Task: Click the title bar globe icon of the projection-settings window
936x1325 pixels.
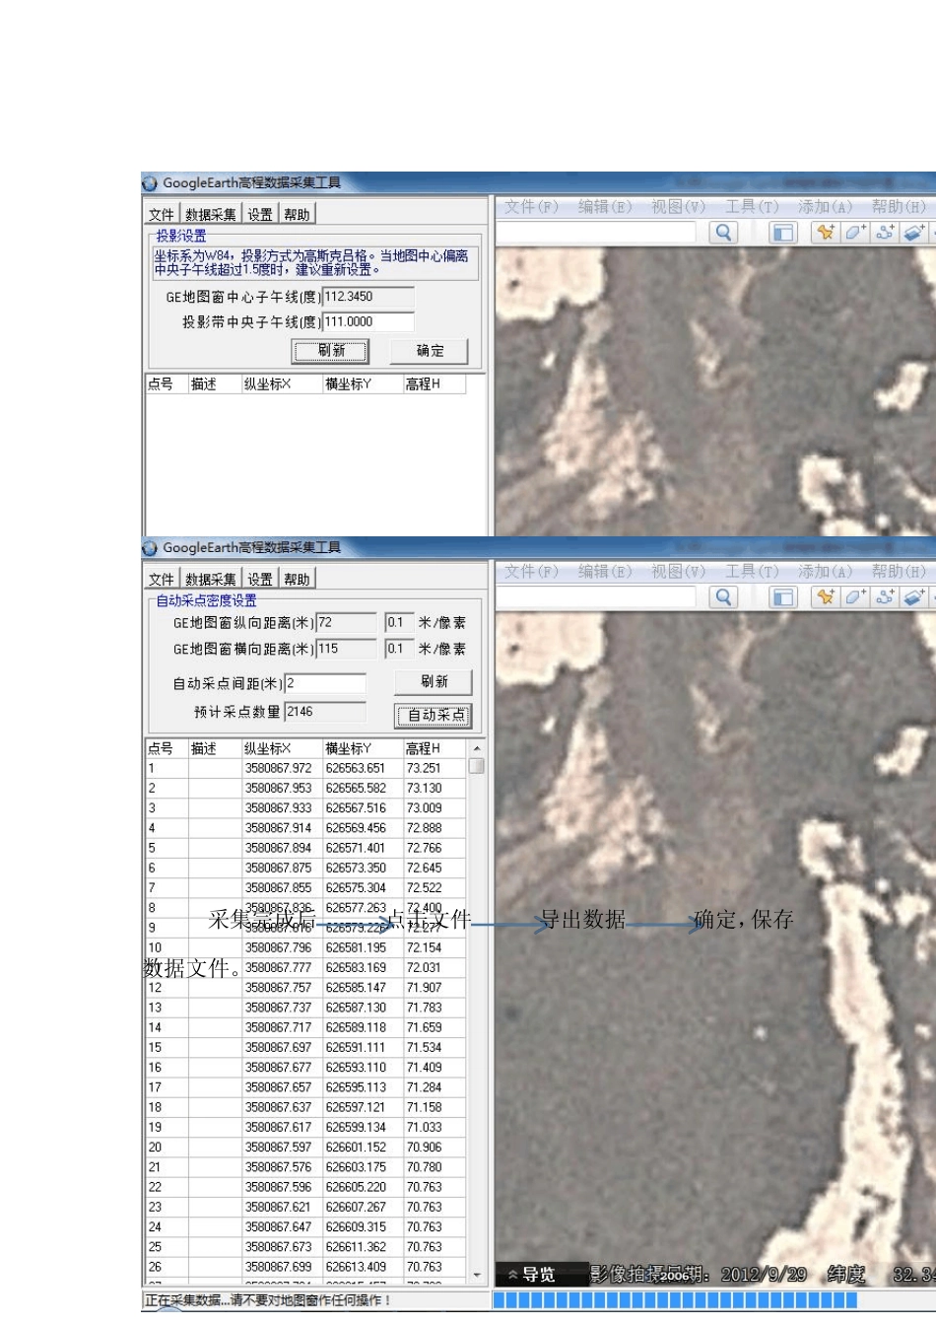Action: [x=151, y=183]
